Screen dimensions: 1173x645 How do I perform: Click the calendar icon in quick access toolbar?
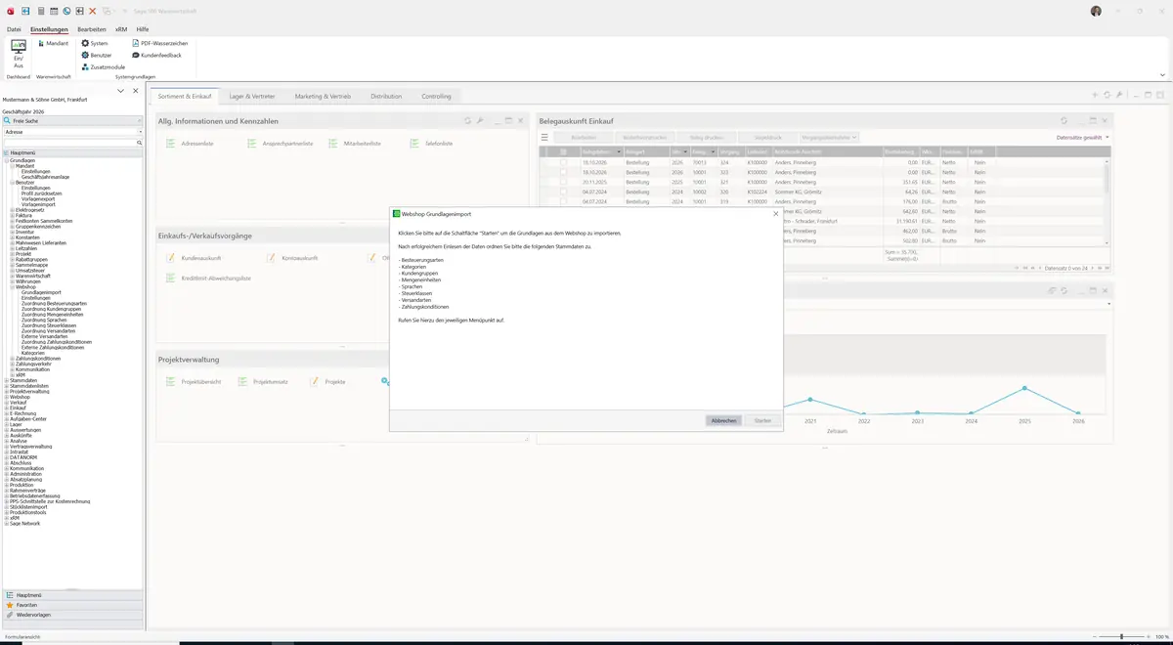click(54, 11)
